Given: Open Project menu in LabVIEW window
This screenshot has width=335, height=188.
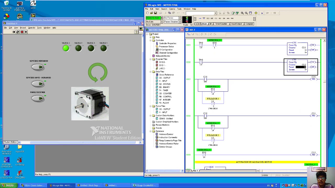Looking at the screenshot, I should (23, 28).
